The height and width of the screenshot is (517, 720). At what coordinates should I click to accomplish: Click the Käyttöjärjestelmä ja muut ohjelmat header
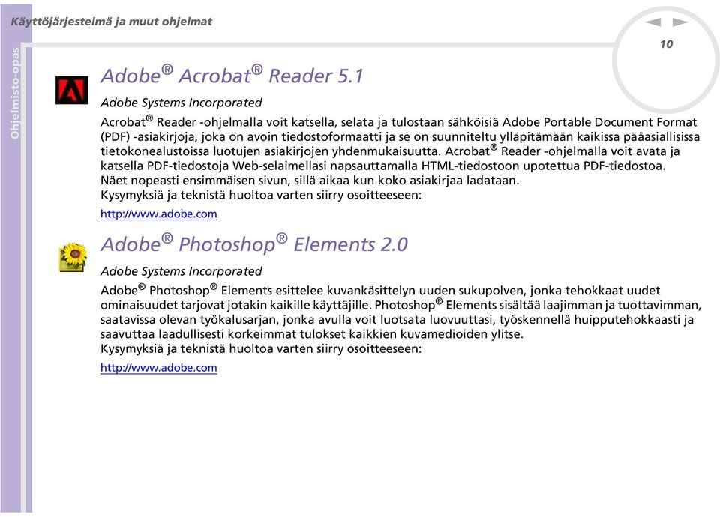click(111, 22)
